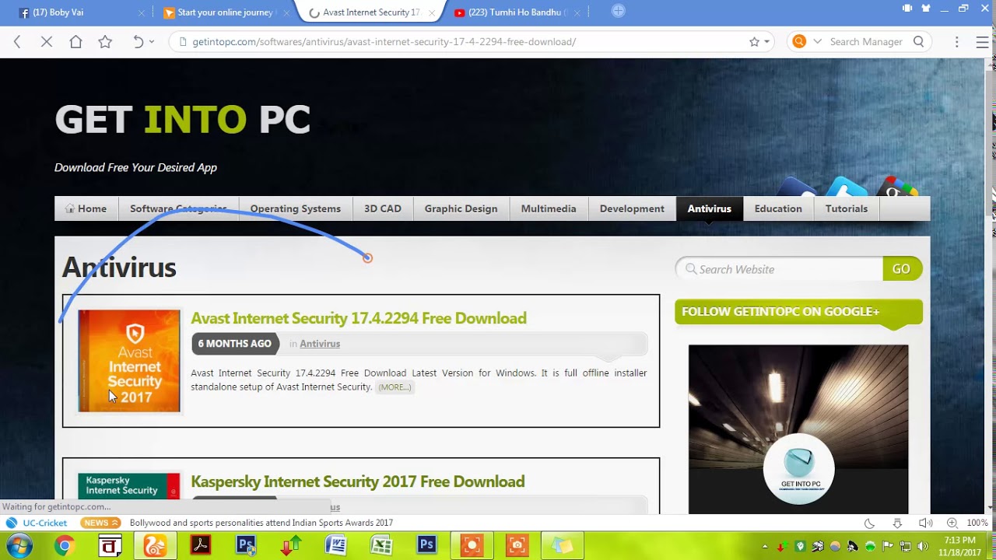Viewport: 996px width, 560px height.
Task: Click the undo closed tab arrow icon
Action: [138, 42]
